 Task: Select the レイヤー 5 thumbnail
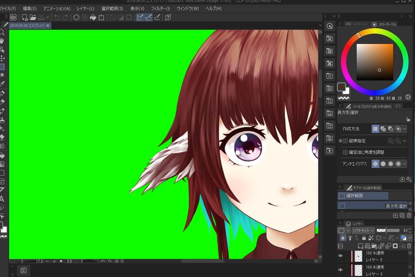click(358, 256)
